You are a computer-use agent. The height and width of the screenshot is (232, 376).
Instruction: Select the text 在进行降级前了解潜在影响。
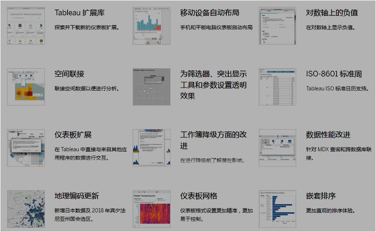coord(212,160)
